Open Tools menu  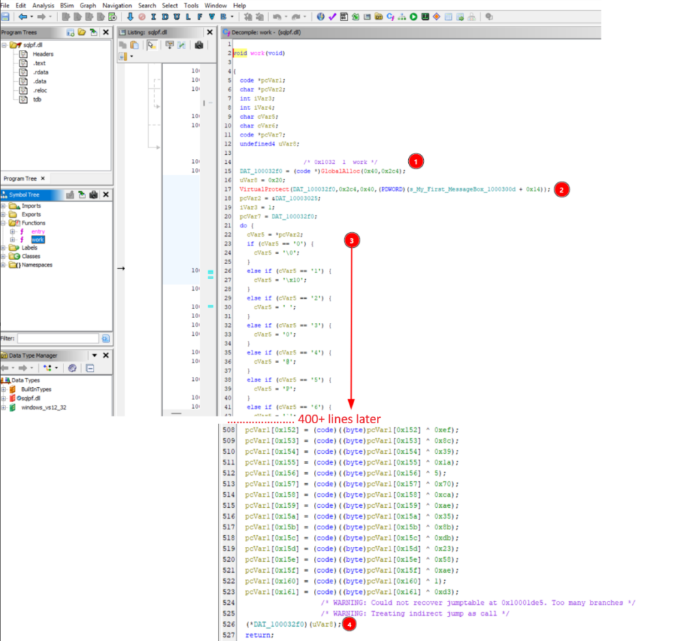(191, 5)
